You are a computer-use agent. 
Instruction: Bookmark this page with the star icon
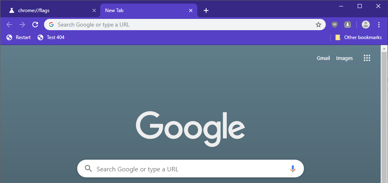click(x=318, y=25)
